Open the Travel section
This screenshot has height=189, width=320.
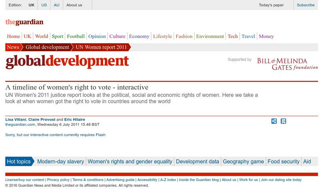pyautogui.click(x=248, y=36)
